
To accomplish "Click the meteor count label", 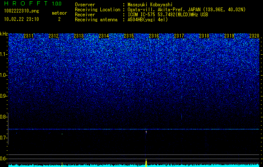I will (x=59, y=13).
